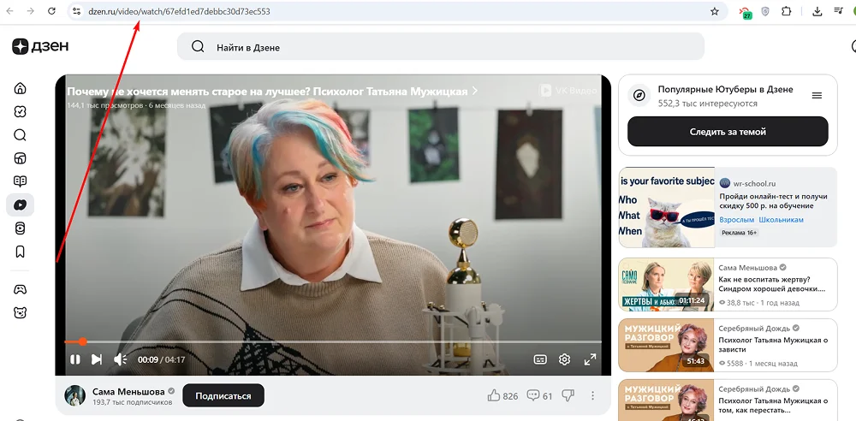Open the comments icon showing 61

[533, 395]
